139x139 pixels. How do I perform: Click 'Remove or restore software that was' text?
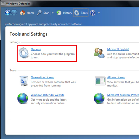tap(53, 82)
